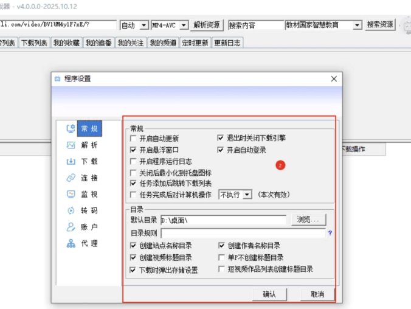The image size is (411, 309).
Task: Toggle 开启自动登录 checkbox
Action: [x=221, y=150]
